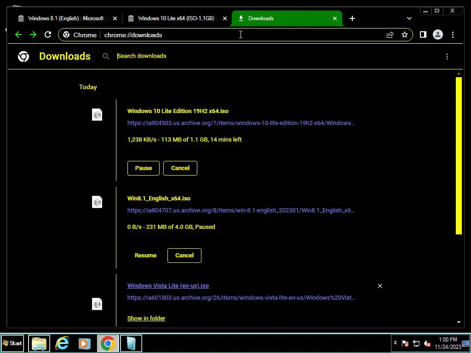471x353 pixels.
Task: Click the yellow vertical scrollbar thumb
Action: [459, 155]
